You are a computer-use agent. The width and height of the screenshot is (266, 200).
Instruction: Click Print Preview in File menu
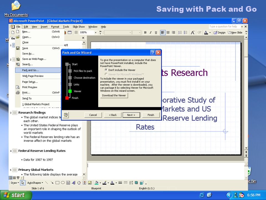30,87
